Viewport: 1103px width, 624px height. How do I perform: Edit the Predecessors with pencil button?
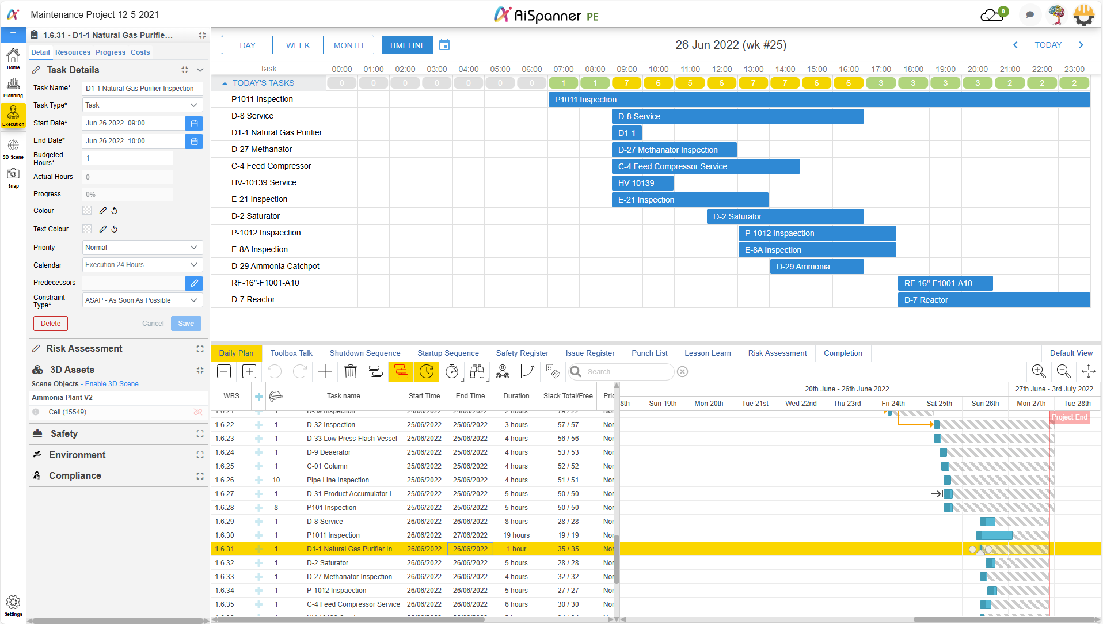point(194,283)
